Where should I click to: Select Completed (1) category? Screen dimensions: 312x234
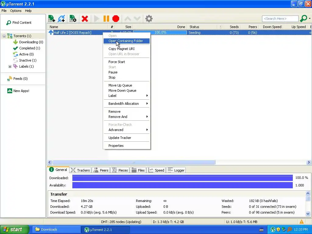point(27,48)
